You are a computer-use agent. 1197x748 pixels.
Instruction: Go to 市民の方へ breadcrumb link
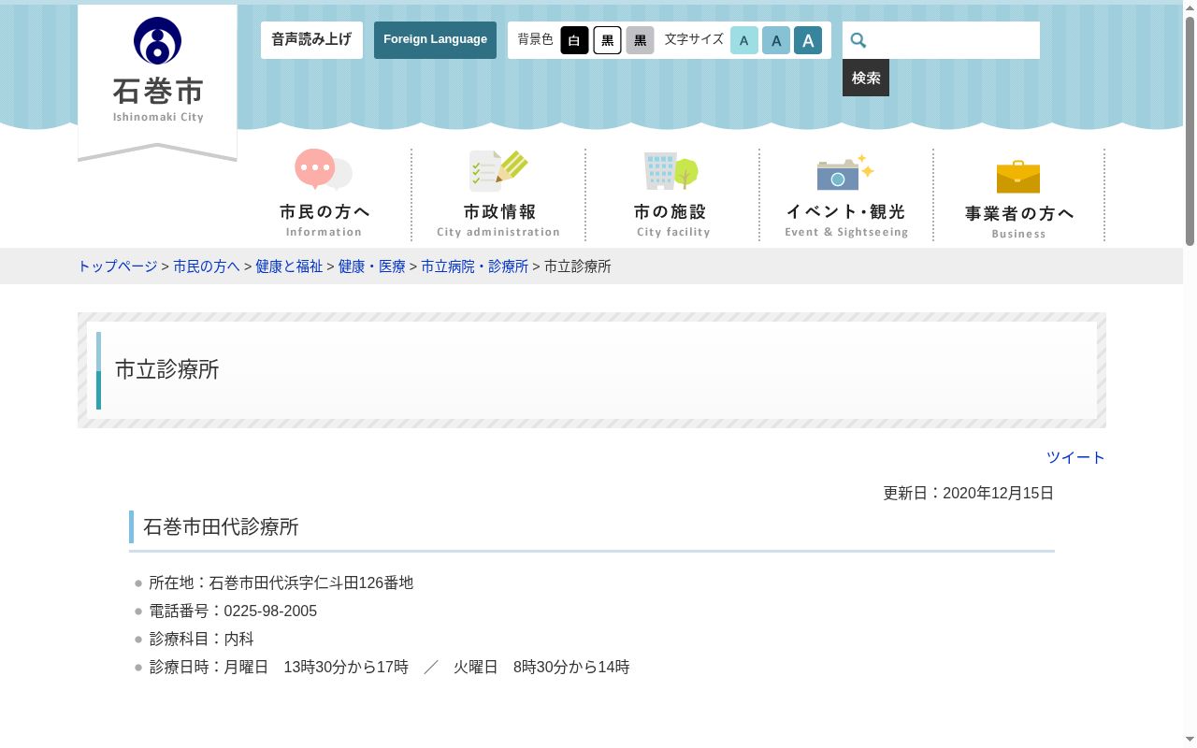click(x=207, y=266)
